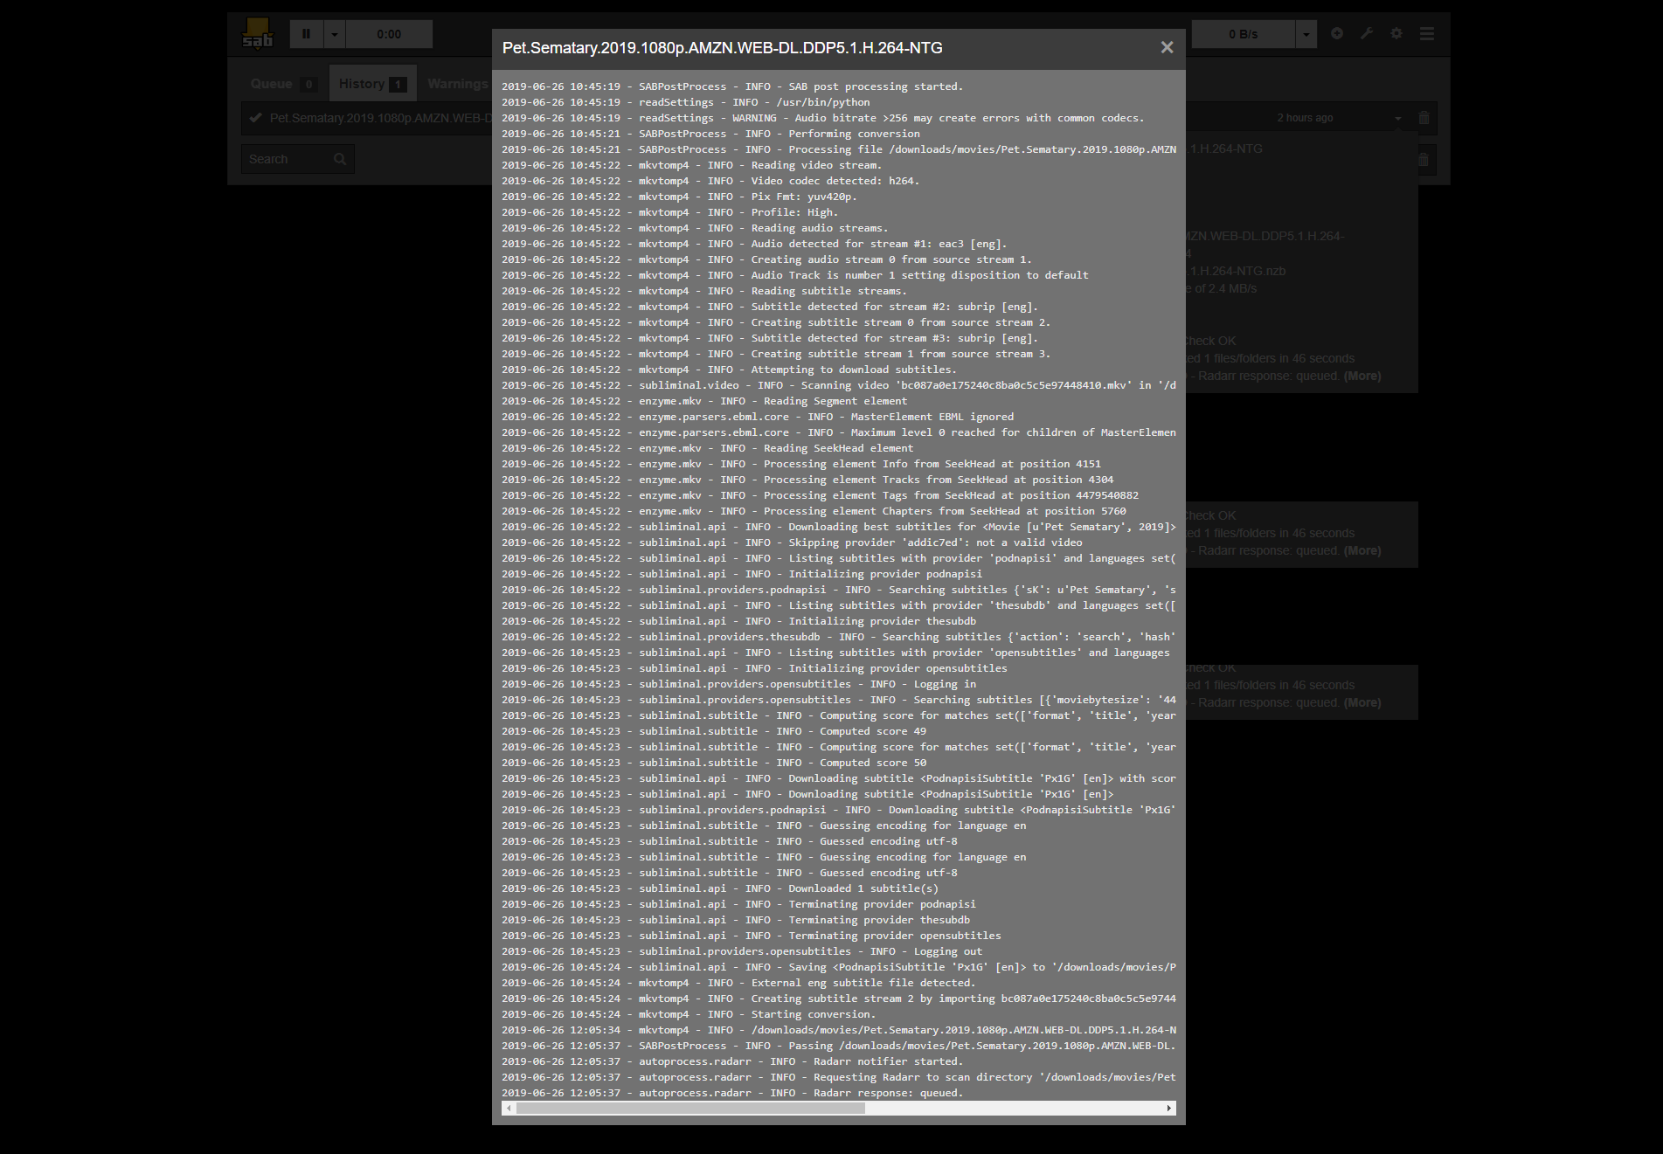Click the lower trash icon on history item

click(1424, 160)
